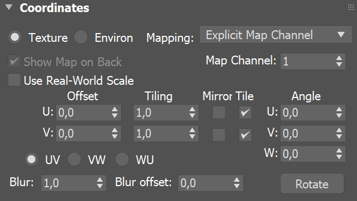
Task: Click the Blur offset spinner arrows
Action: pos(237,183)
